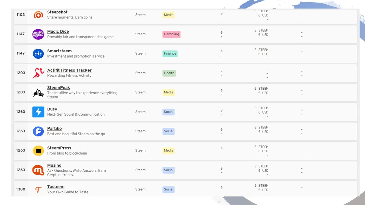365x205 pixels.
Task: Select the Gambling category tag
Action: (x=171, y=34)
